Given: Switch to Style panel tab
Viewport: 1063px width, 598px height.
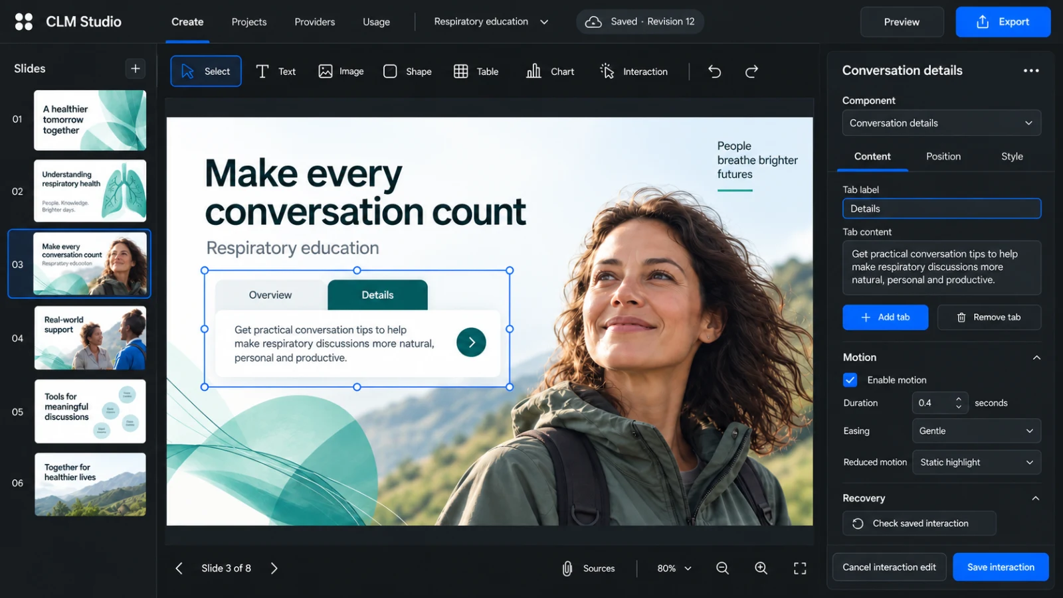Looking at the screenshot, I should [x=1012, y=157].
